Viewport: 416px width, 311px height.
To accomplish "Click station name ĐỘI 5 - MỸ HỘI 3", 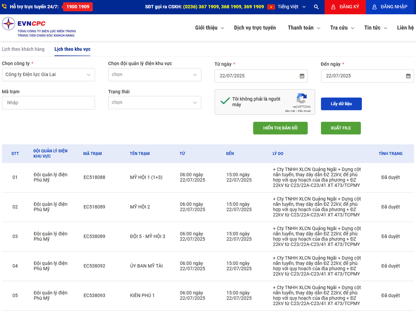I will click(x=147, y=236).
